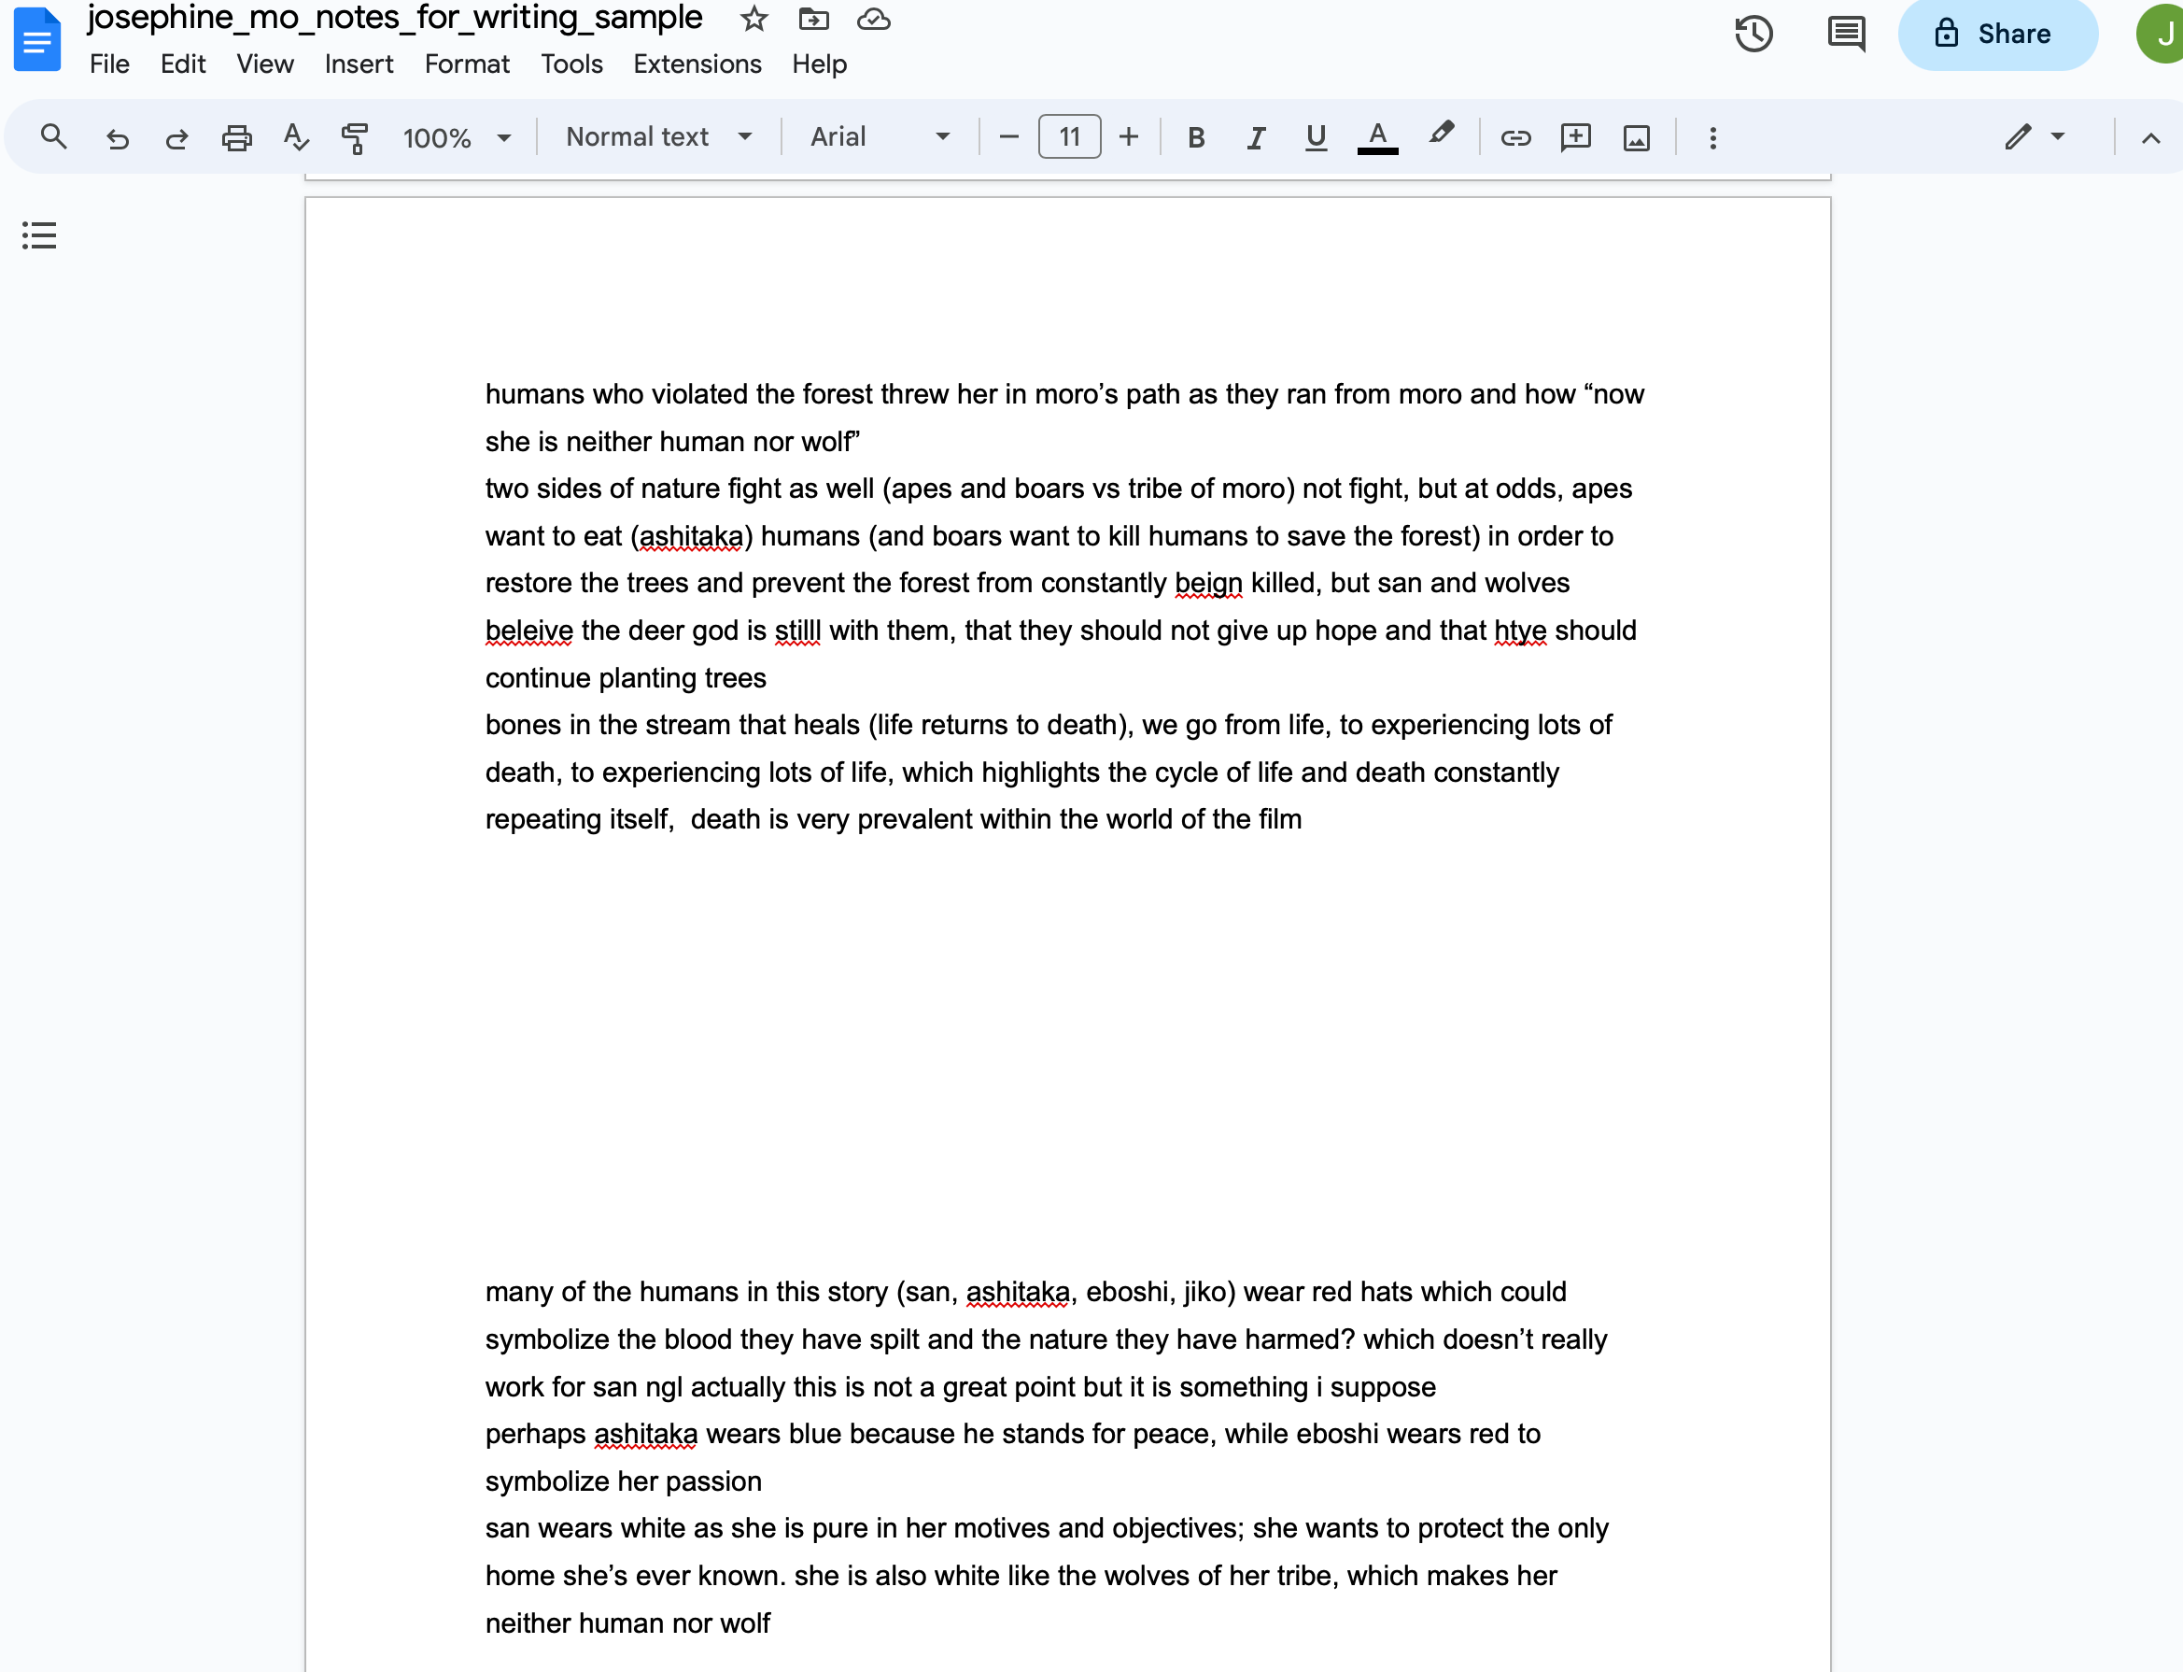2183x1672 pixels.
Task: Open the Arial font dropdown
Action: (x=880, y=137)
